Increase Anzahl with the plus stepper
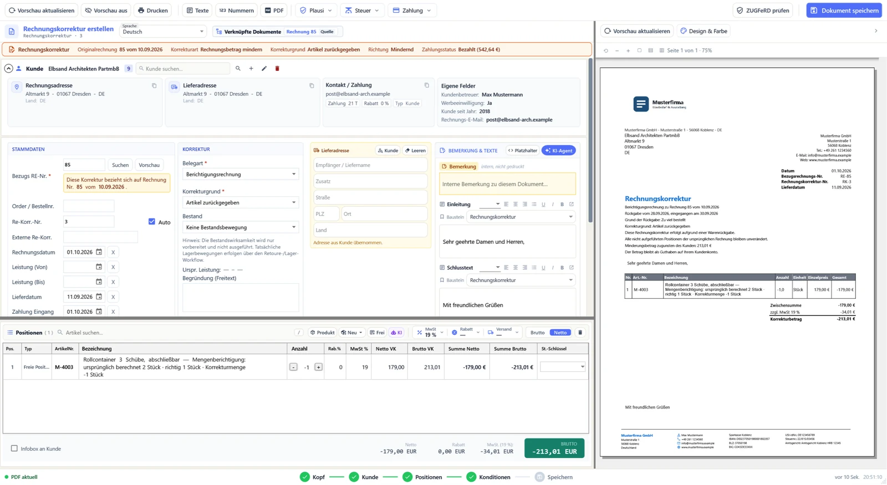887x485 pixels. (318, 367)
